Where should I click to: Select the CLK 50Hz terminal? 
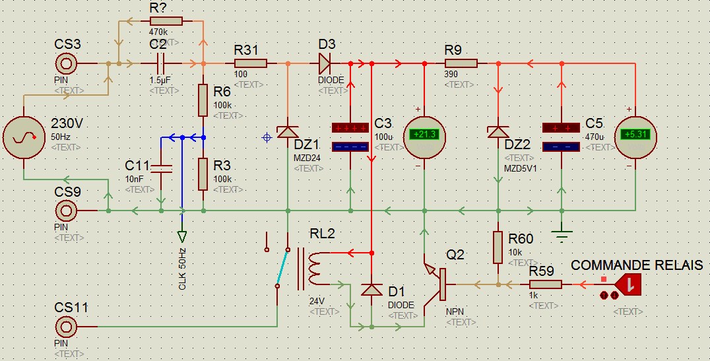coord(182,236)
